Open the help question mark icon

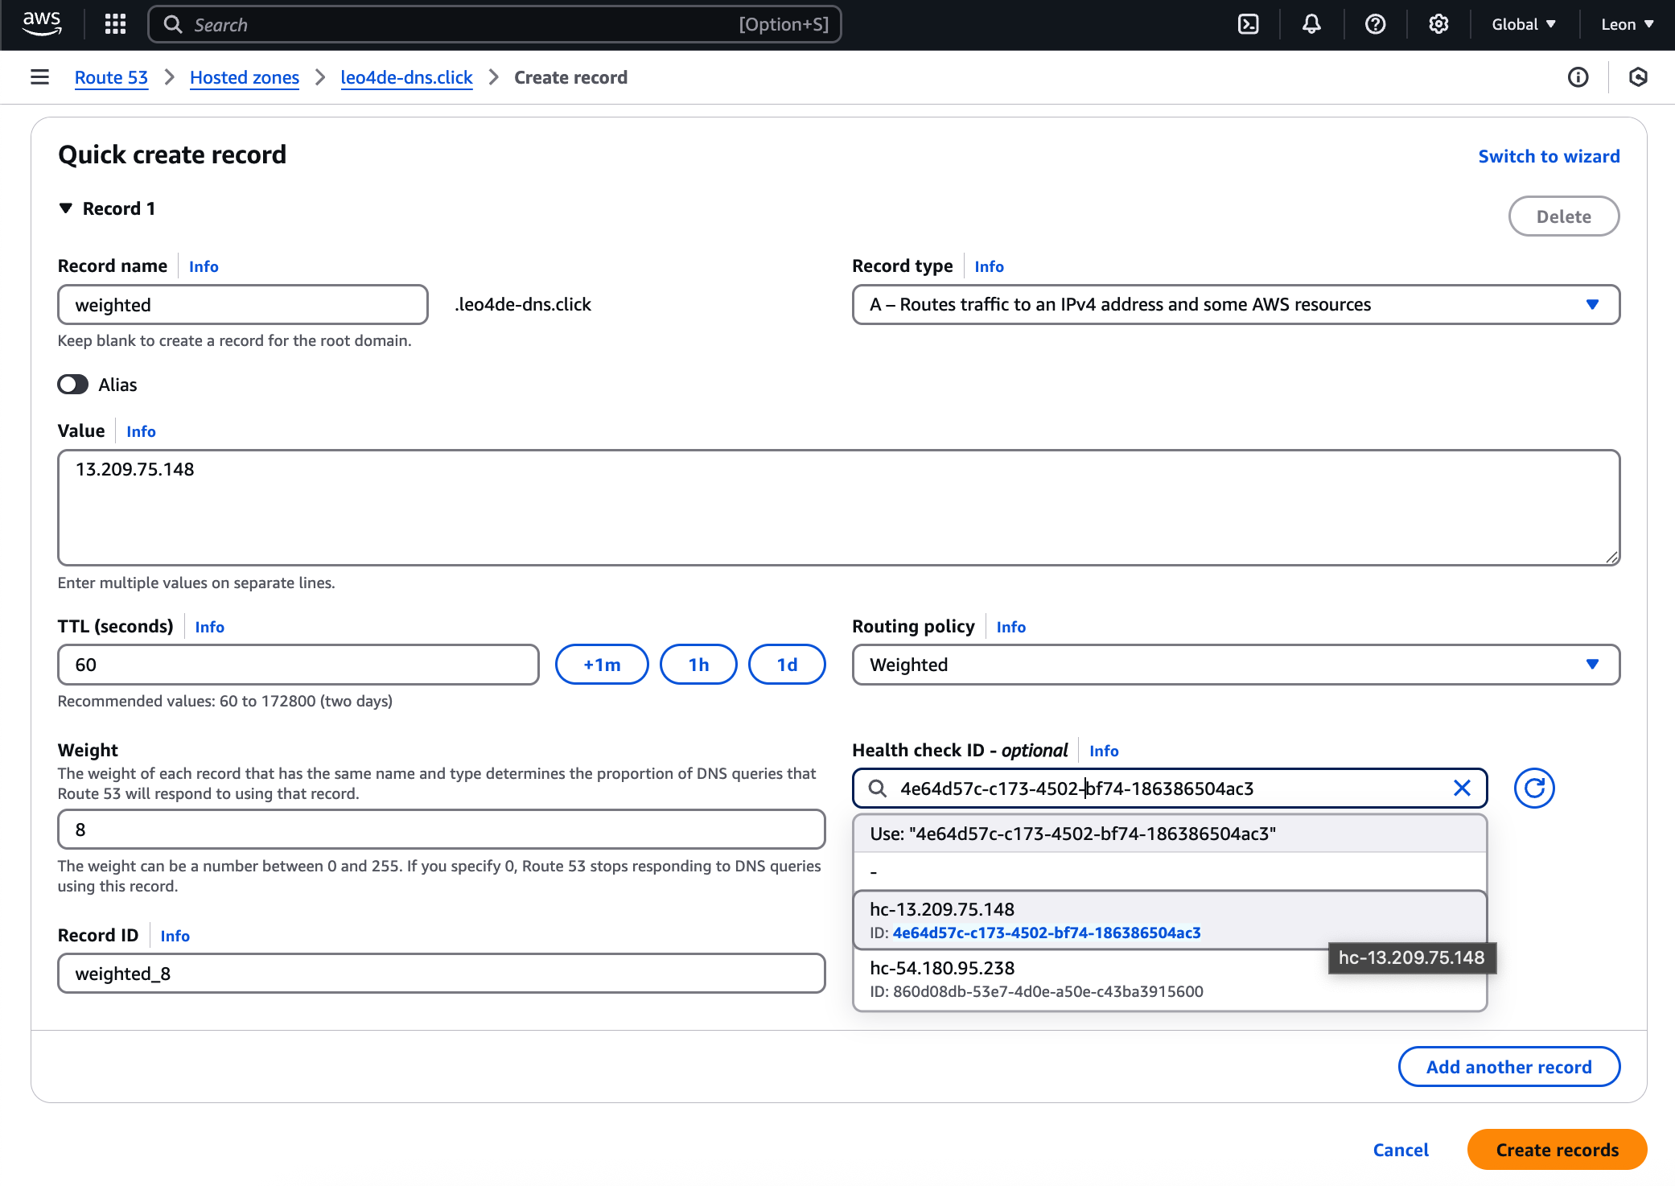(1375, 24)
